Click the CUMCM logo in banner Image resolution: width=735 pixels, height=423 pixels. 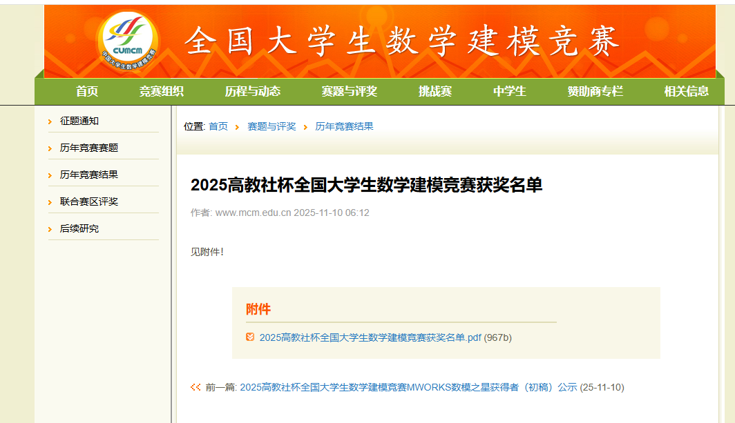click(x=129, y=41)
